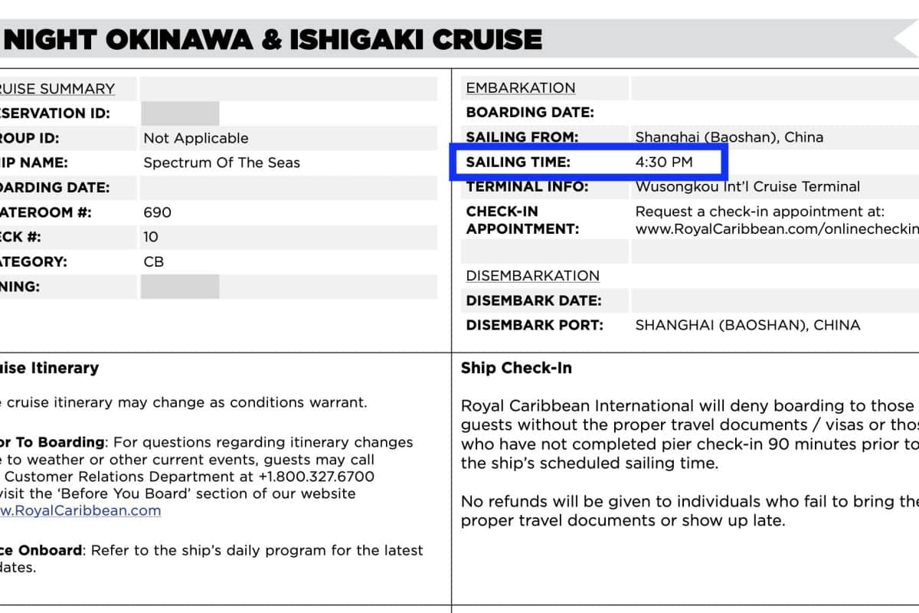Select Wusongkou Int'l Cruise Terminal text

(747, 186)
